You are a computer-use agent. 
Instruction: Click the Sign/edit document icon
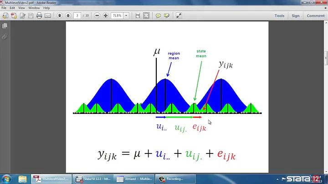tap(22, 15)
